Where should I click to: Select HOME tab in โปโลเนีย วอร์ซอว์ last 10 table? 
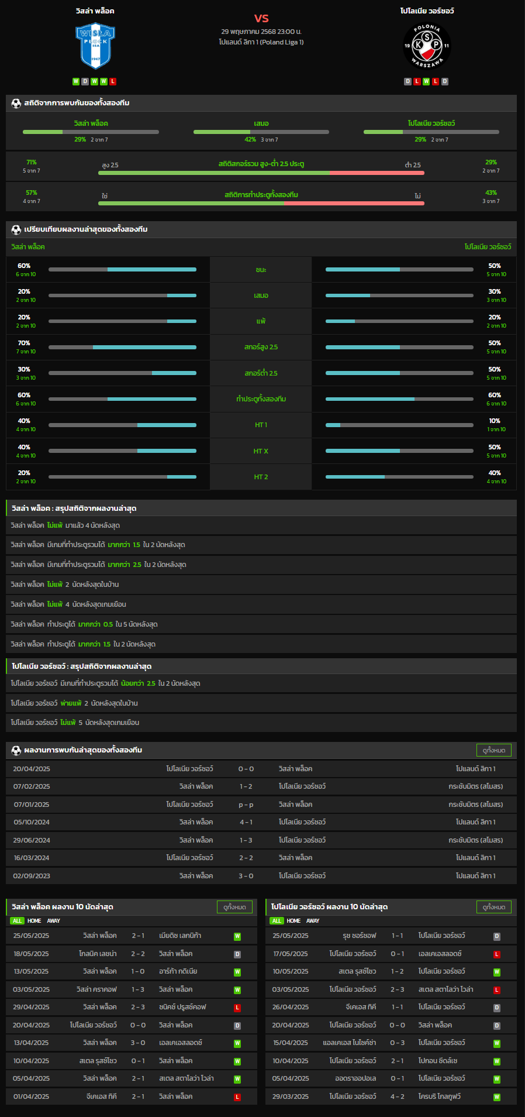(294, 920)
